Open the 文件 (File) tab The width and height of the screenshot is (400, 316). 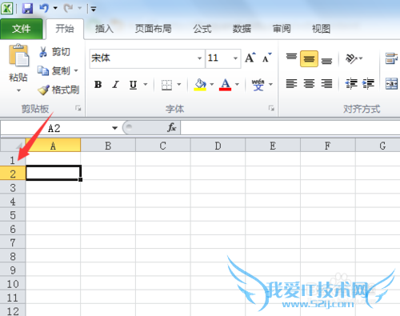(22, 29)
